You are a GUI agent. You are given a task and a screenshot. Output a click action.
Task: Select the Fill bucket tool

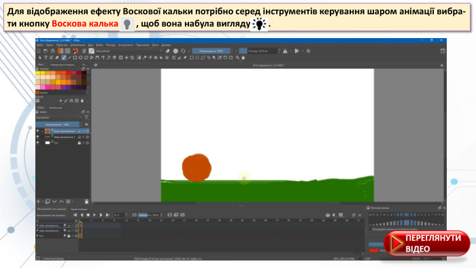click(x=161, y=58)
